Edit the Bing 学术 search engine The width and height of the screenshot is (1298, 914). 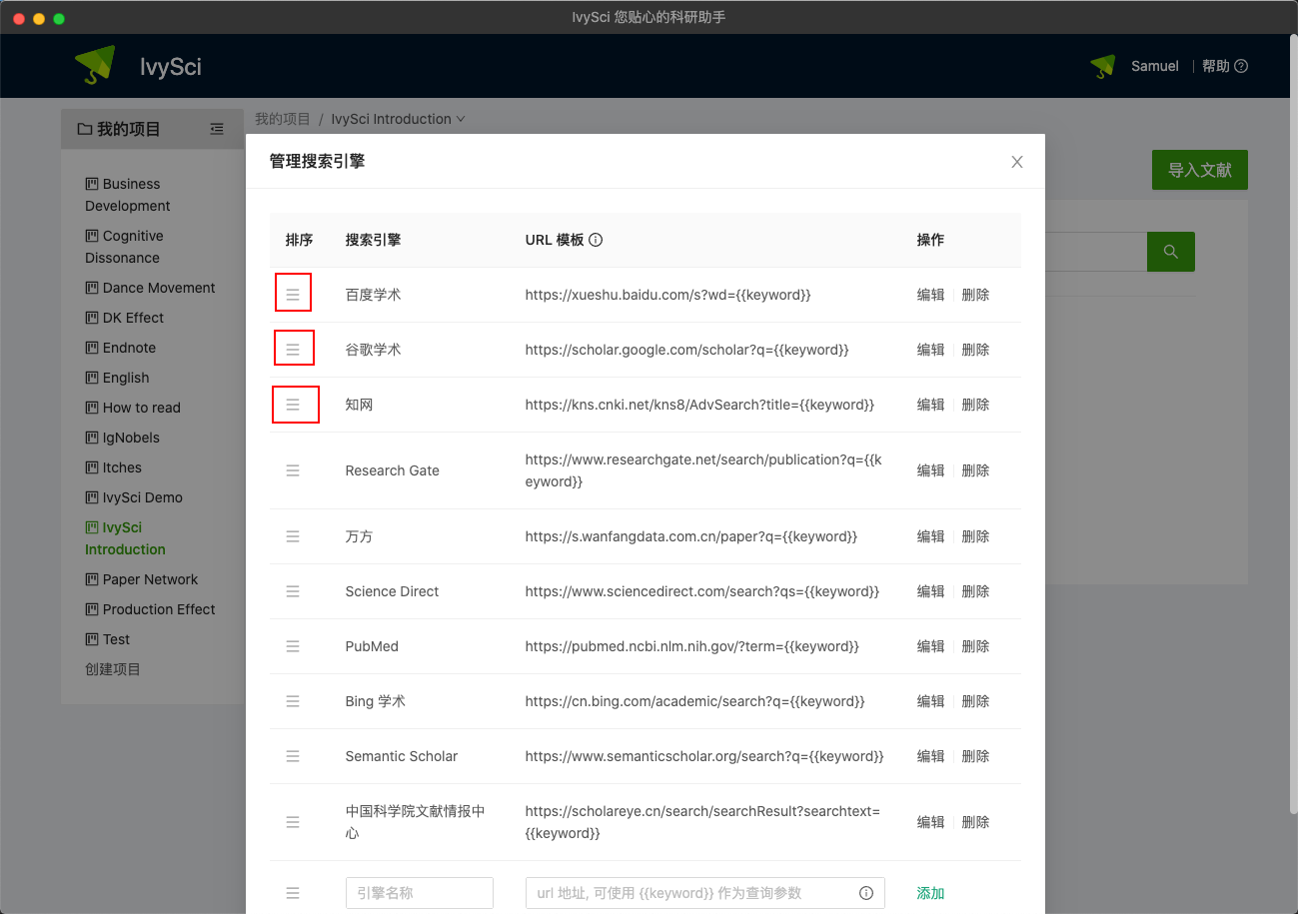click(930, 701)
